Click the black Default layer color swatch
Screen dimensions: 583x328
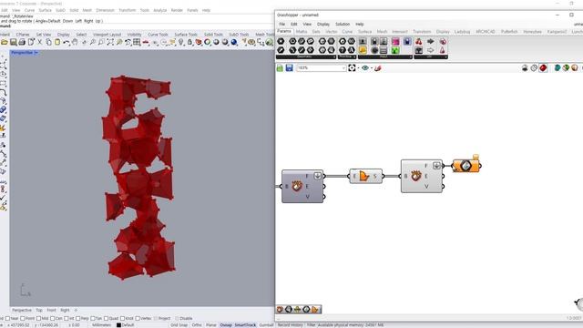tap(118, 325)
